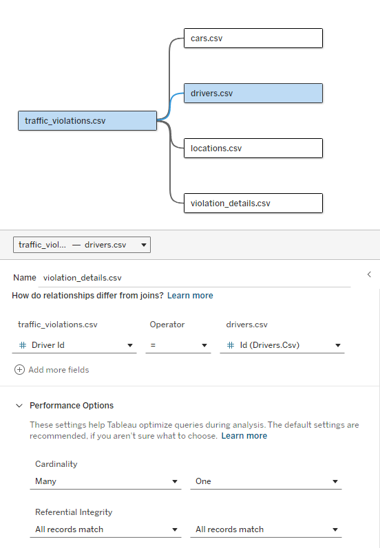The image size is (380, 548).
Task: Select the violation_details.csv table box
Action: click(x=253, y=203)
